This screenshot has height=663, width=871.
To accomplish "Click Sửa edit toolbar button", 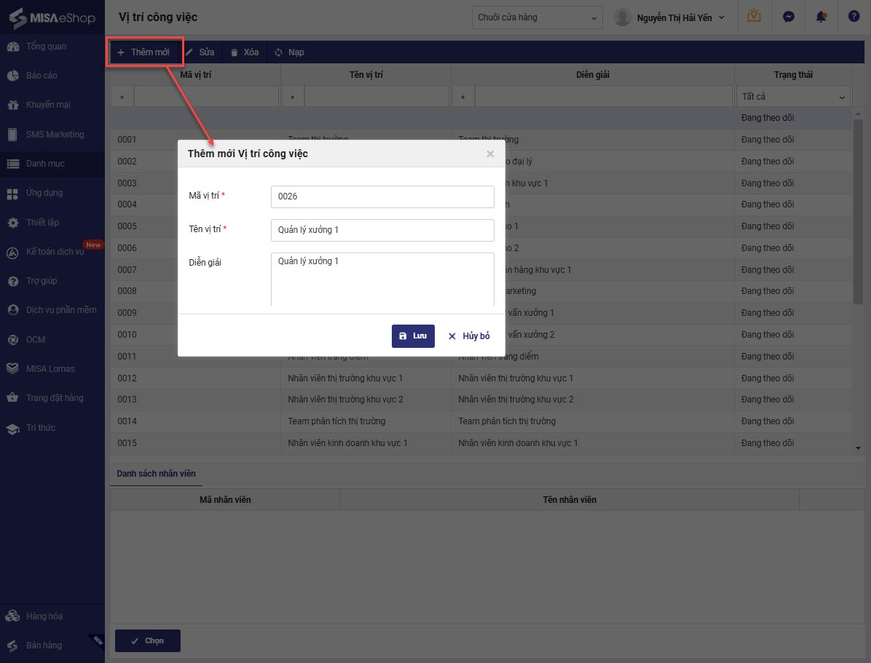I will point(200,52).
